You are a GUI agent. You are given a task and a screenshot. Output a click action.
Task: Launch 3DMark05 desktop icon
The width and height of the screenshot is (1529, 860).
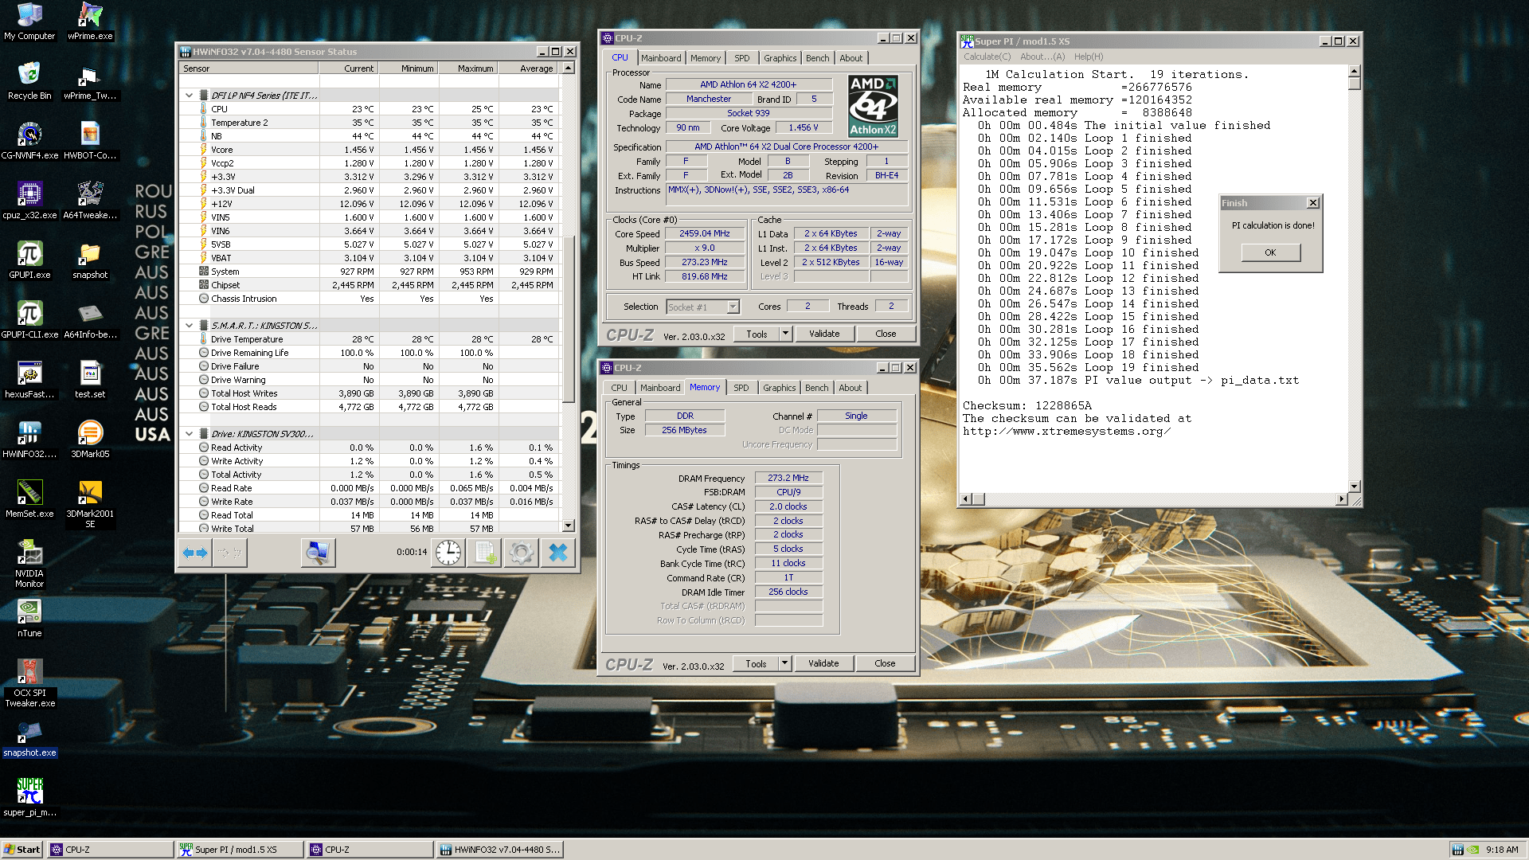[90, 440]
